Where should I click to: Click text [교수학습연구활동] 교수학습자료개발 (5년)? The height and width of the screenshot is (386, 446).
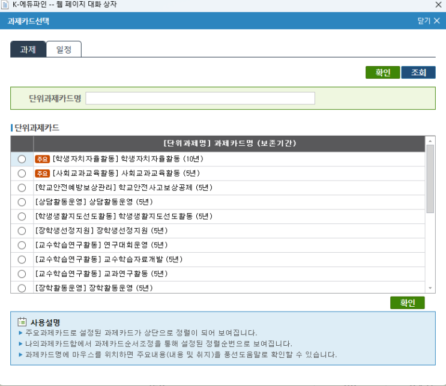coord(109,259)
